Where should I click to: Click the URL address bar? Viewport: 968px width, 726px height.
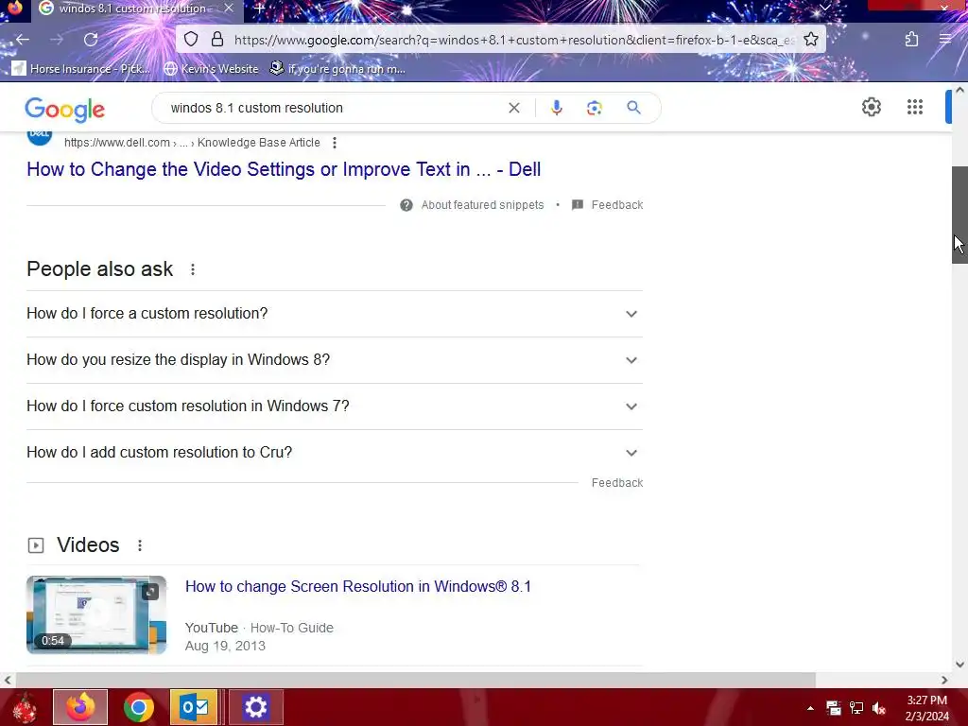tap(513, 40)
